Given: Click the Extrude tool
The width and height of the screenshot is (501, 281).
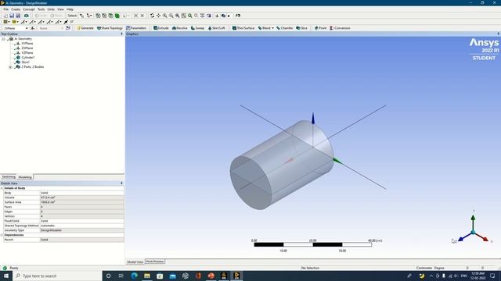Looking at the screenshot, I should point(161,28).
